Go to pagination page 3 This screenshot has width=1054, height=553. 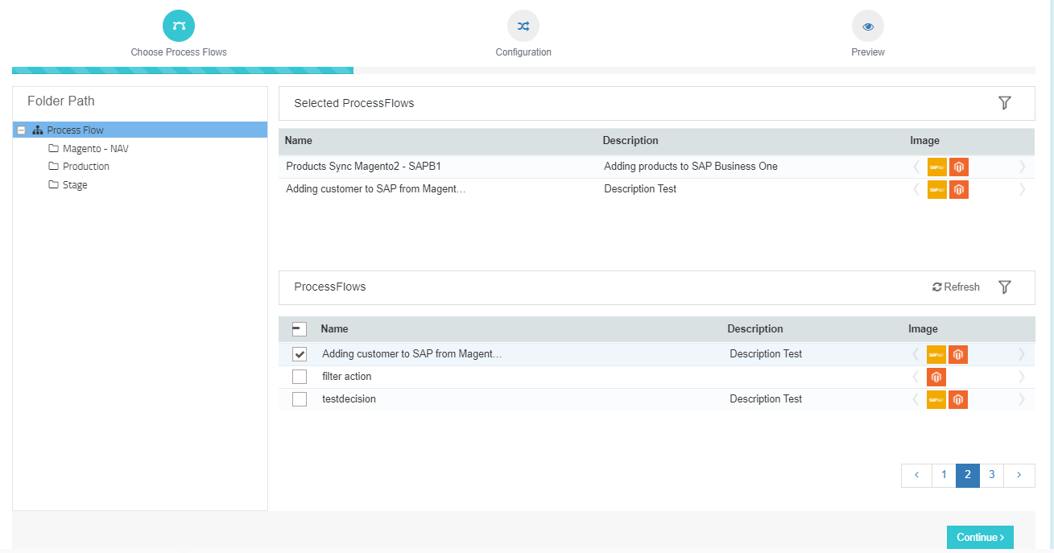(x=991, y=475)
